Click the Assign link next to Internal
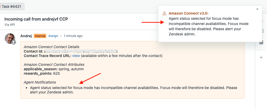The height and width of the screenshot is (108, 267). coord(53,36)
